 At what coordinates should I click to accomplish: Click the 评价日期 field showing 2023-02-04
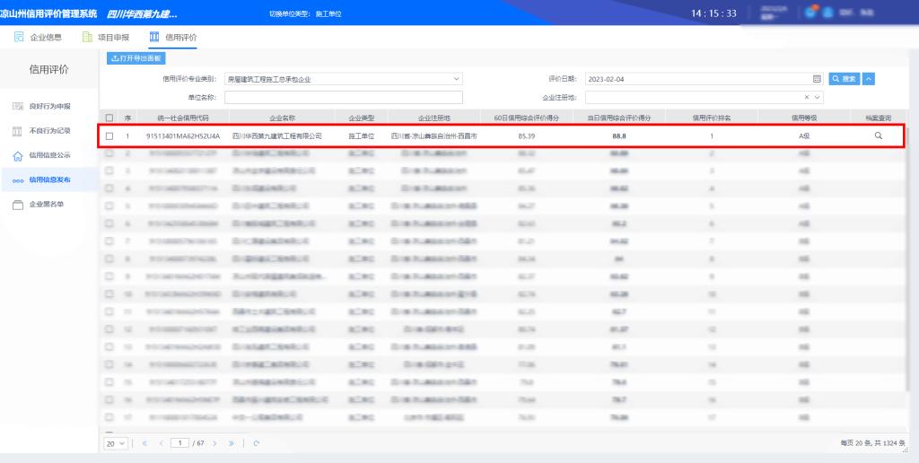(x=704, y=79)
